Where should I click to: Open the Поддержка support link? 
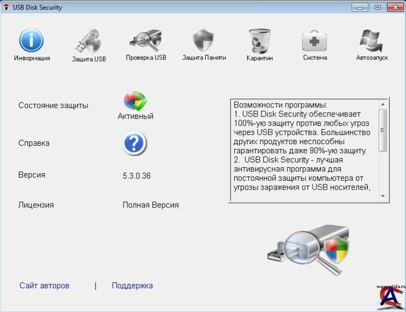pyautogui.click(x=132, y=286)
